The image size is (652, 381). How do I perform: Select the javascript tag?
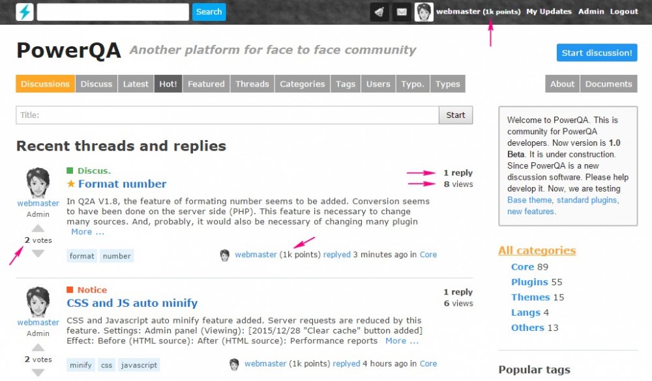[139, 365]
